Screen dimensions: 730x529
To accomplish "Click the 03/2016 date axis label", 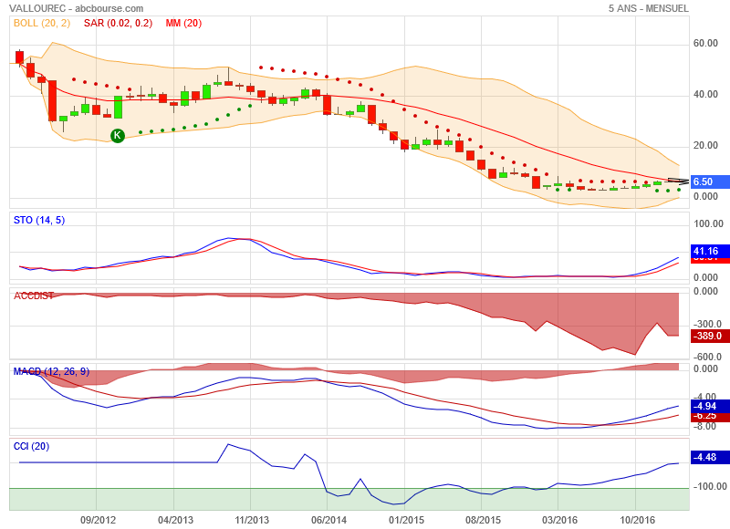I will pos(559,520).
